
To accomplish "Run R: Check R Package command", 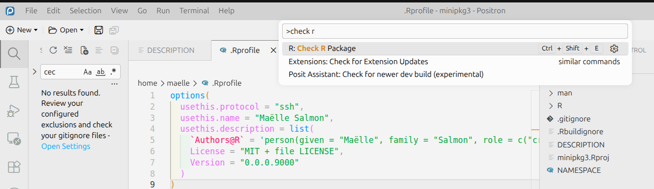I will (455, 48).
